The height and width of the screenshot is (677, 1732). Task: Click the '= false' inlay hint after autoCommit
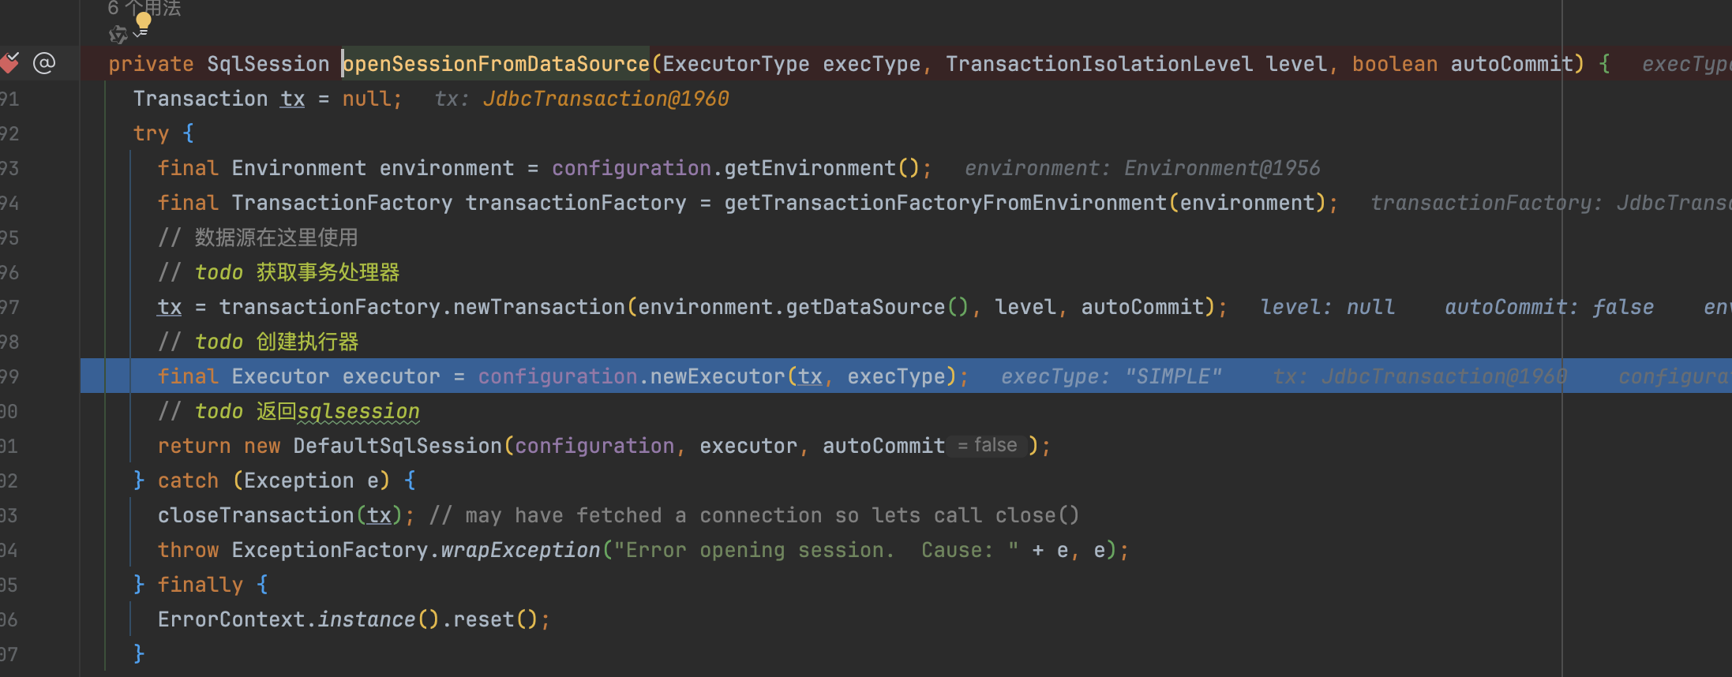tap(987, 446)
